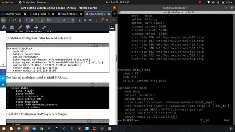This screenshot has width=235, height=132.
Task: Show site security padlock info
Action: [x=32, y=20]
